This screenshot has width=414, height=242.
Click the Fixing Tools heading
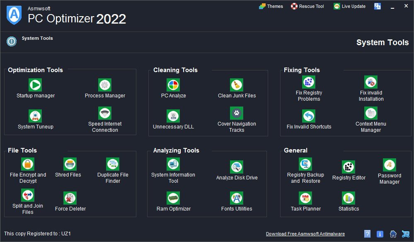(302, 70)
